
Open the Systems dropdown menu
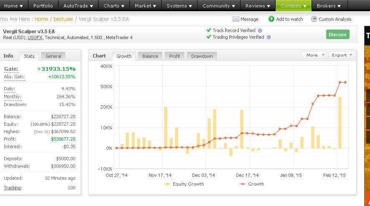click(179, 6)
